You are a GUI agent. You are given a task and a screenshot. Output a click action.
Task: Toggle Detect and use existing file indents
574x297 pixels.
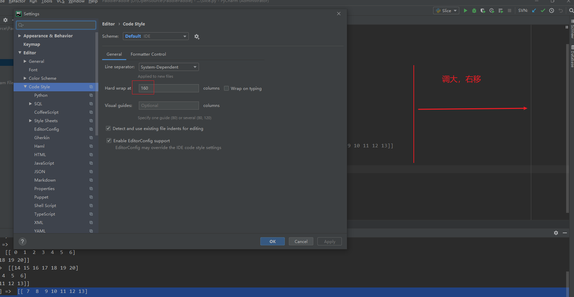click(108, 128)
